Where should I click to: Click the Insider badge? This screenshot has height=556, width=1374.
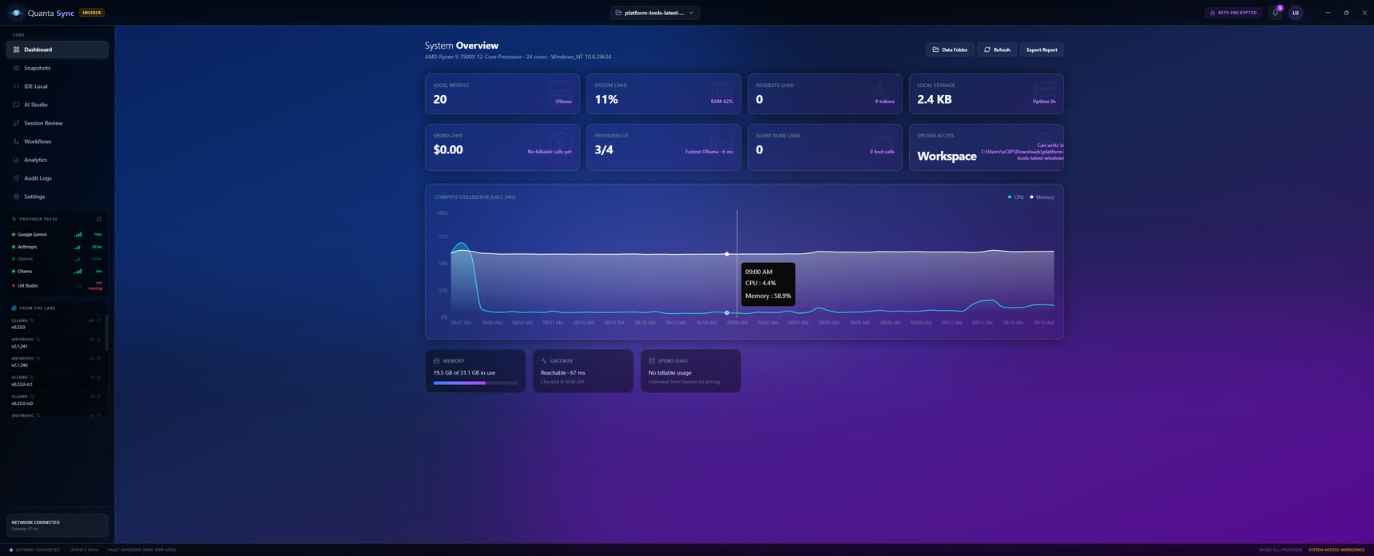(x=92, y=13)
